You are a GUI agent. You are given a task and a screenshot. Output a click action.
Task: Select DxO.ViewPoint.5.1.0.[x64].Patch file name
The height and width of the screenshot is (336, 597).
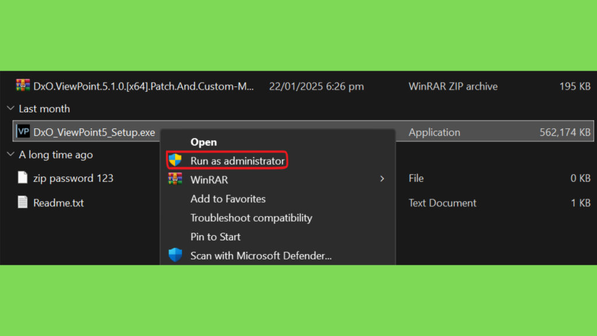(x=143, y=86)
